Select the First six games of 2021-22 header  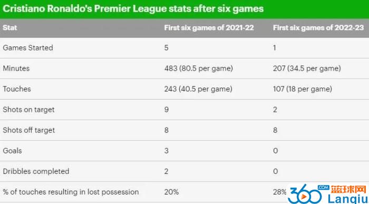point(209,28)
